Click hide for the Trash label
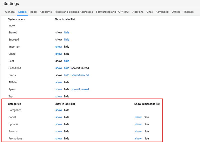200x142 pixels. [x=66, y=96]
